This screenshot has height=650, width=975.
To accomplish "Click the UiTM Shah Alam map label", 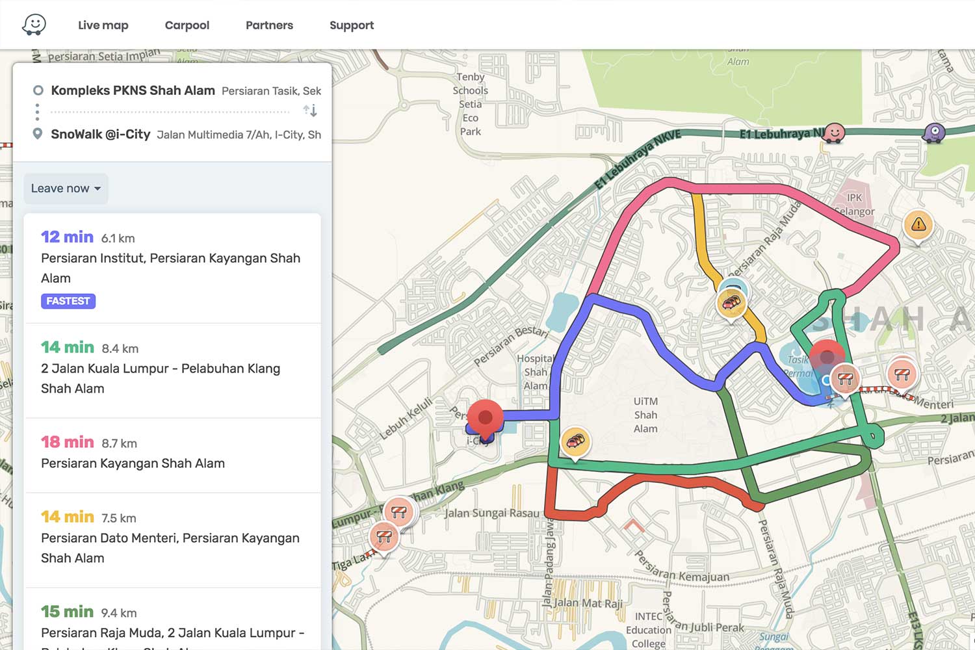I will coord(645,415).
